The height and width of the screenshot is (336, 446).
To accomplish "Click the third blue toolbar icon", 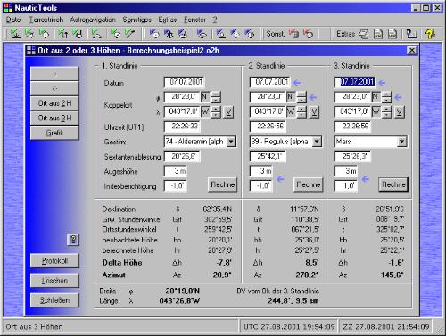I will [x=183, y=34].
